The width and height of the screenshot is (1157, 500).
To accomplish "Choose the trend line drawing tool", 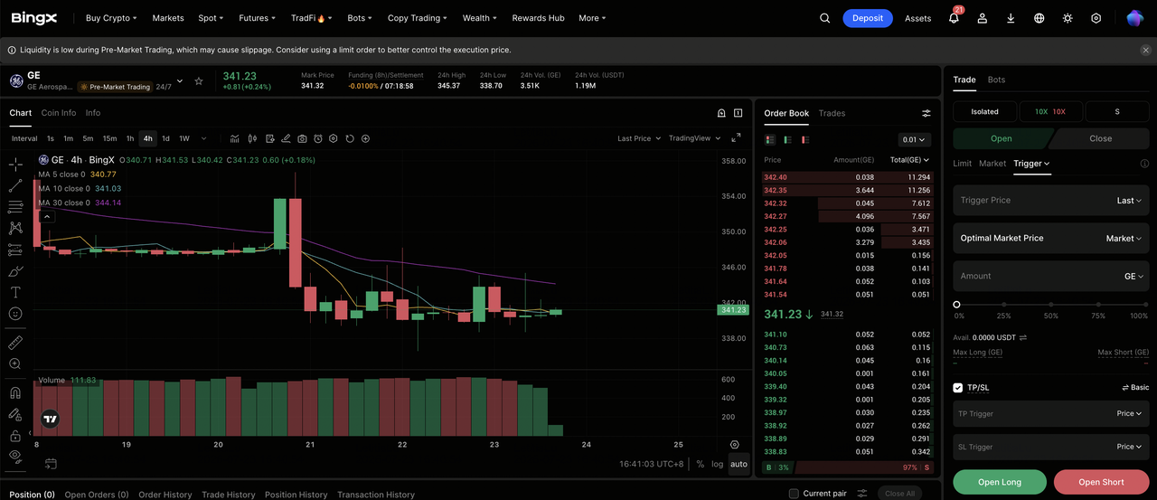I will click(x=15, y=185).
